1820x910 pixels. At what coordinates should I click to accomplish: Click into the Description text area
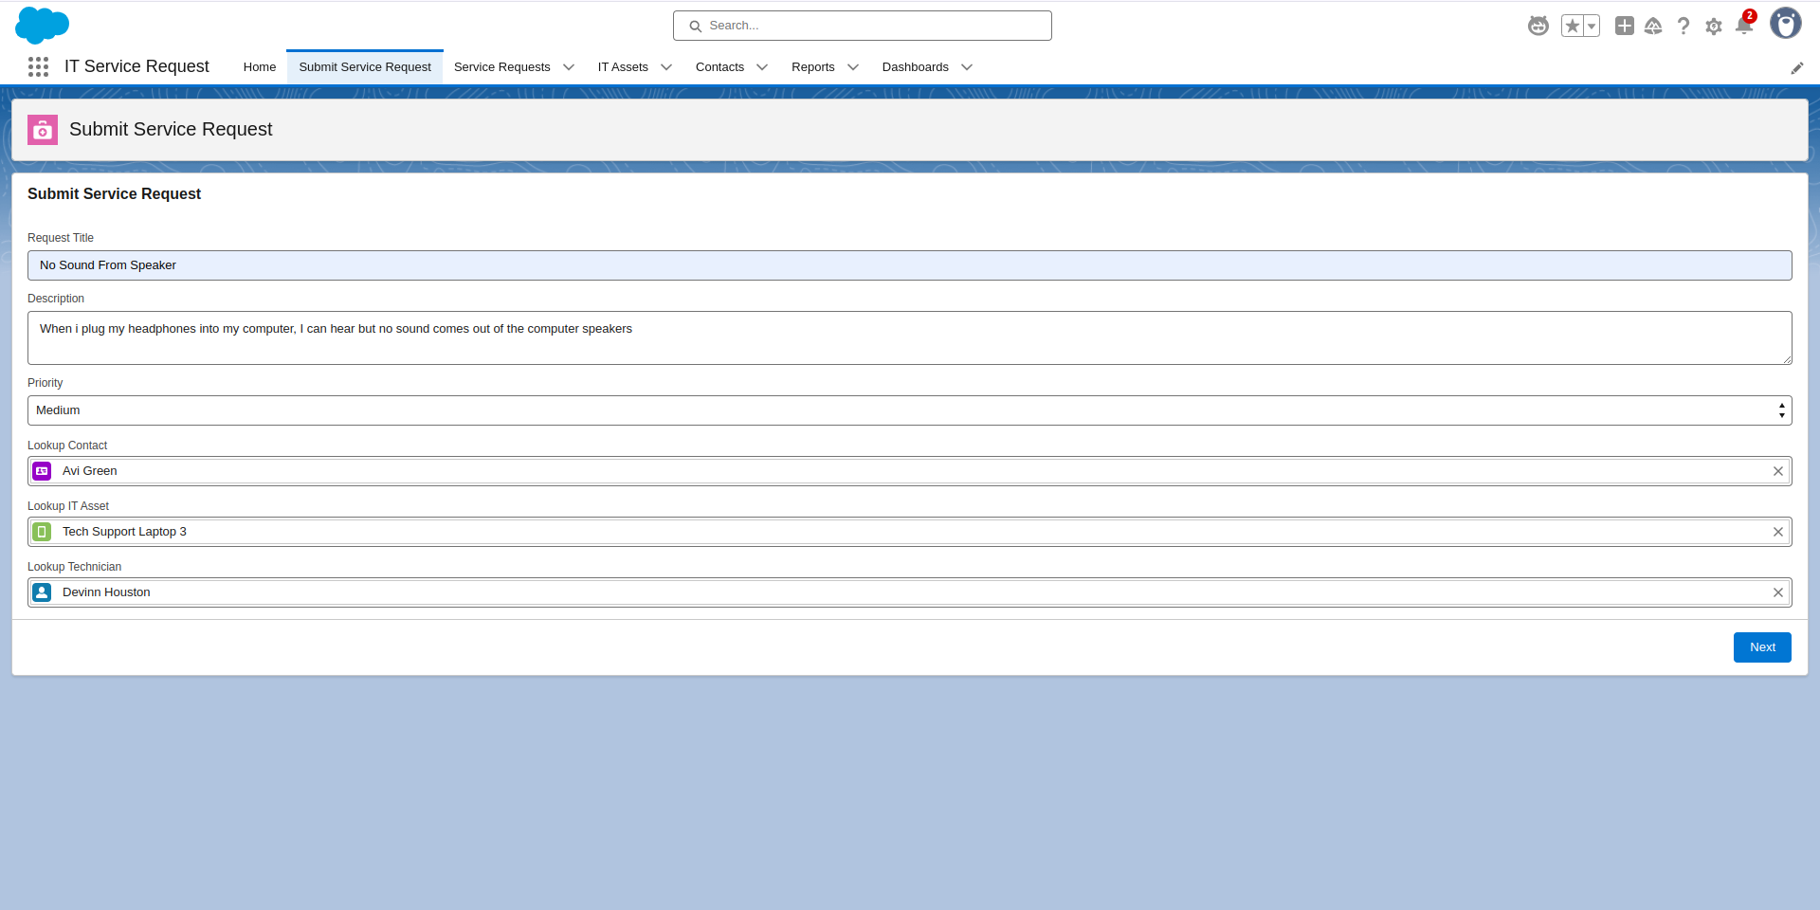pos(910,337)
